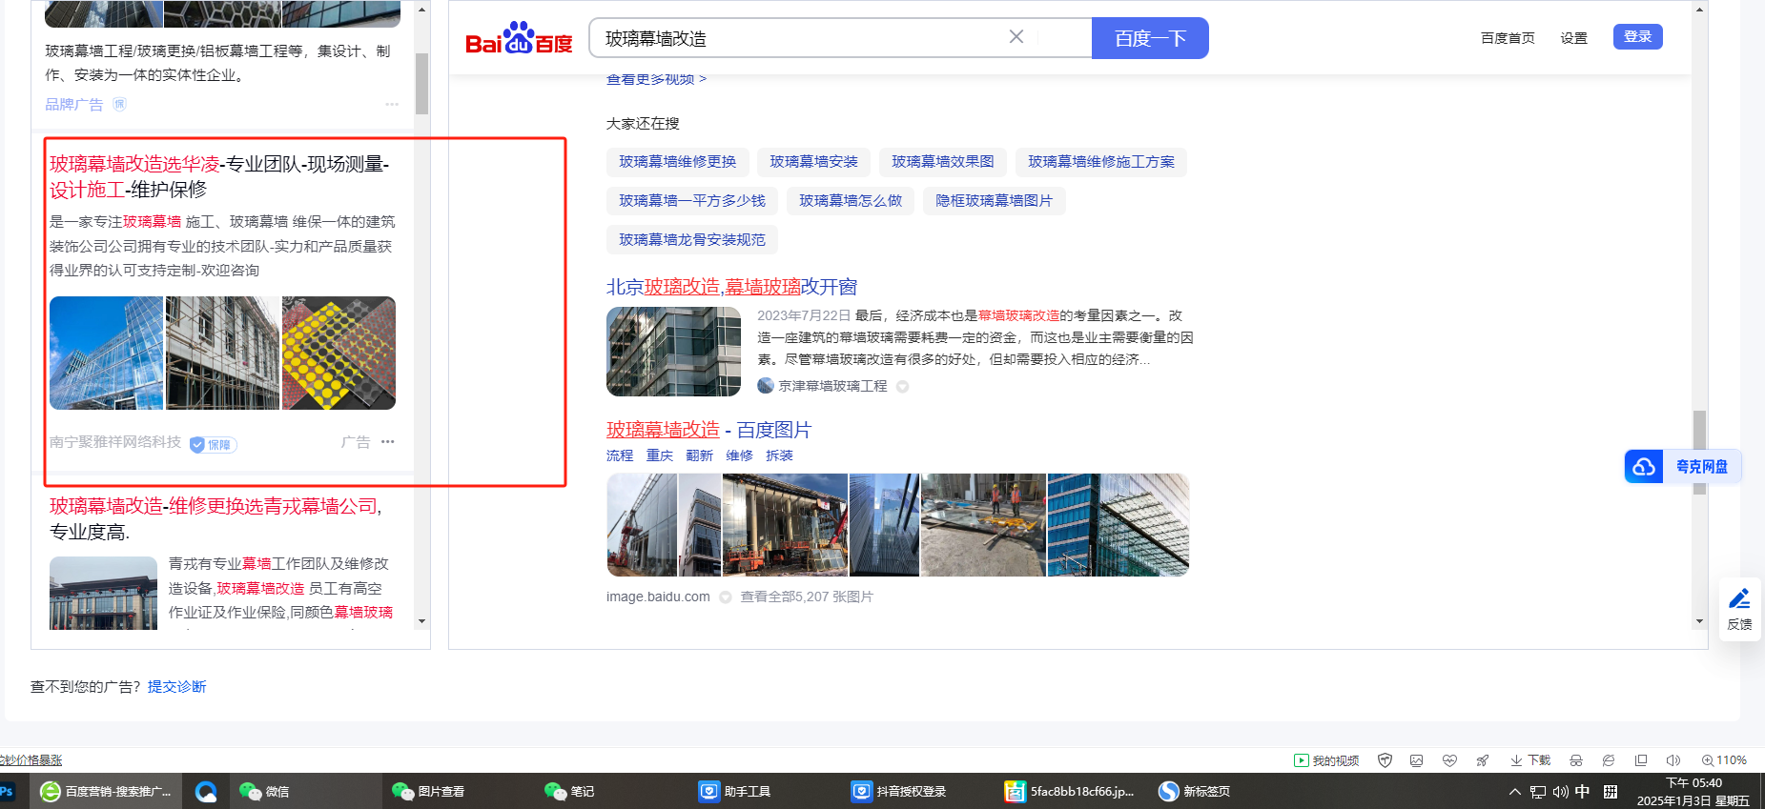Open 我的视频 in the browser status bar
This screenshot has height=809, width=1765.
tap(1326, 760)
